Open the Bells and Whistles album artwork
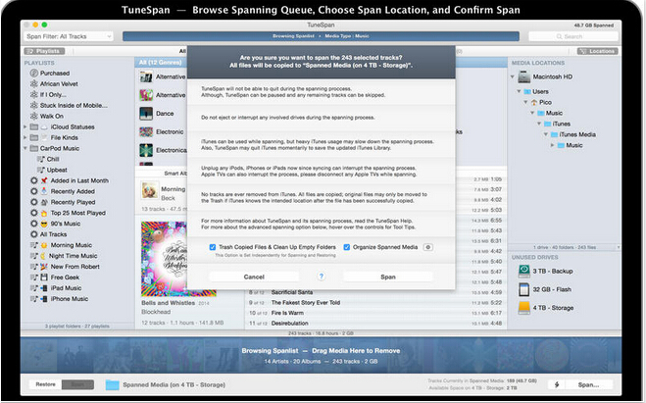Viewport: 646px width, 403px height. (164, 259)
